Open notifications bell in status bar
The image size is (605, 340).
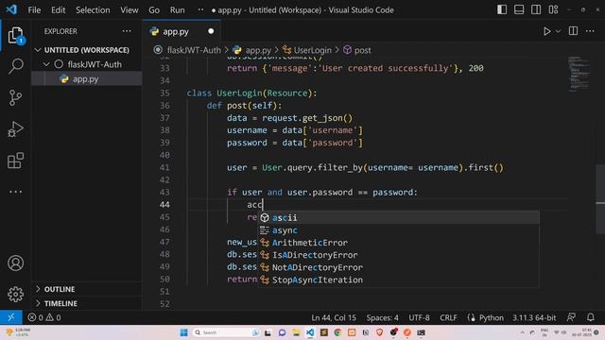coord(590,317)
